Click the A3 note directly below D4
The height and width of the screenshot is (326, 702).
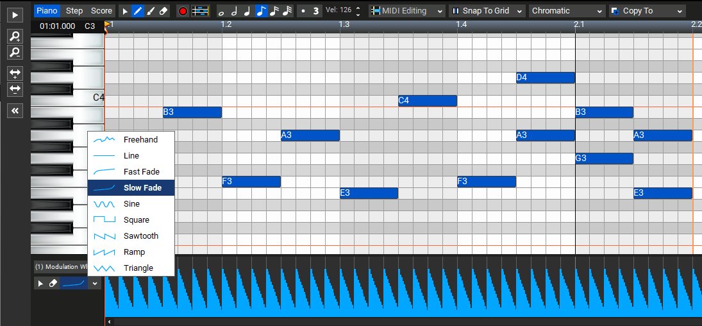click(x=546, y=135)
